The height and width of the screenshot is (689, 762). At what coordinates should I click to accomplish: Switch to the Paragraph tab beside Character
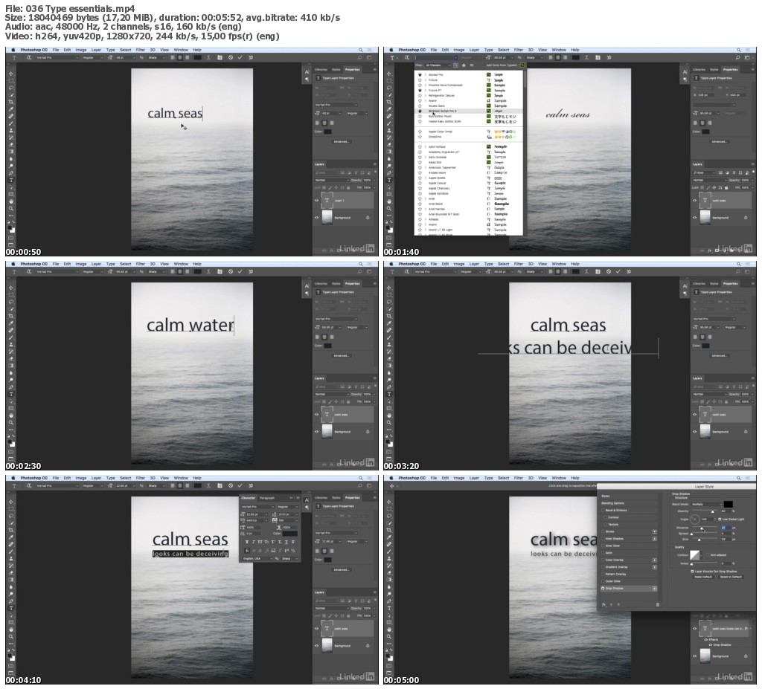pos(267,498)
